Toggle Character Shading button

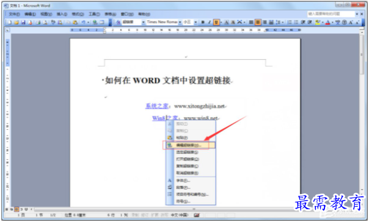pos(233,23)
